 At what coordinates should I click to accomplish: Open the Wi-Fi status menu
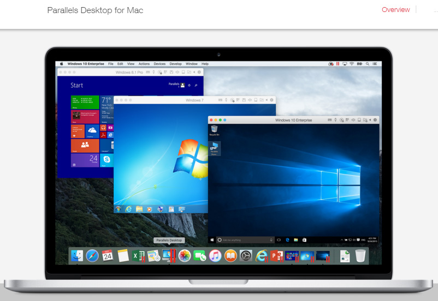pyautogui.click(x=352, y=64)
